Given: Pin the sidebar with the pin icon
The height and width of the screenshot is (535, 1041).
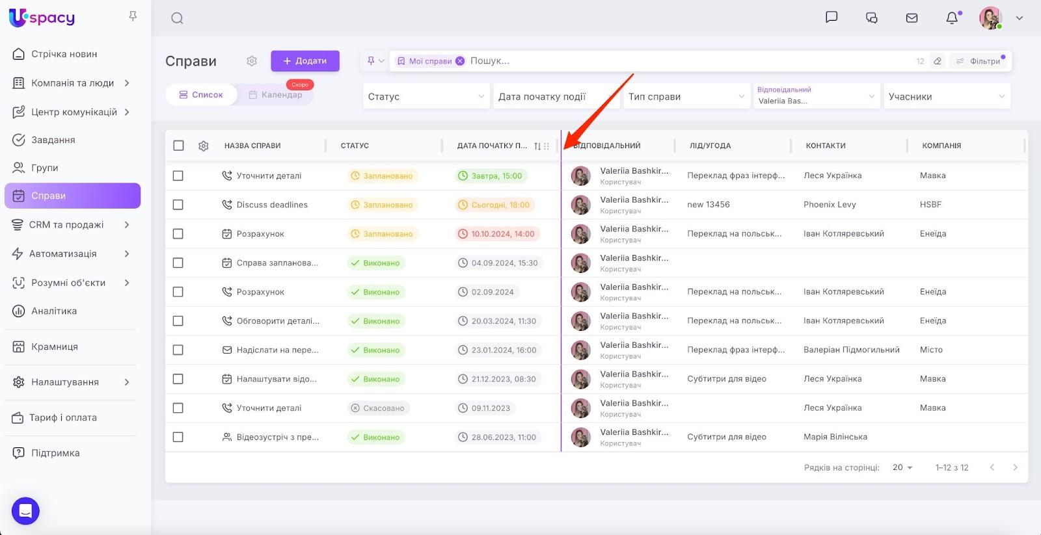Looking at the screenshot, I should (x=133, y=16).
